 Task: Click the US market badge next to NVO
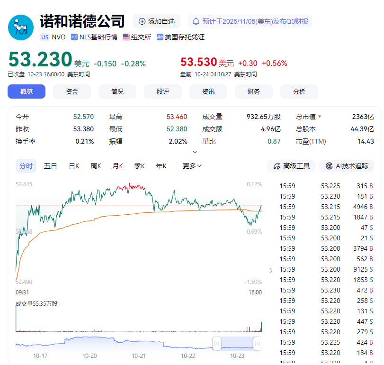[x=45, y=37]
